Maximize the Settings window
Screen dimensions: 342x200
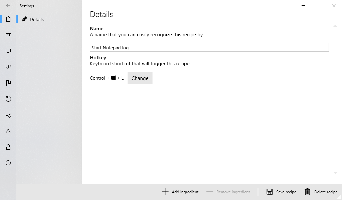coord(318,6)
